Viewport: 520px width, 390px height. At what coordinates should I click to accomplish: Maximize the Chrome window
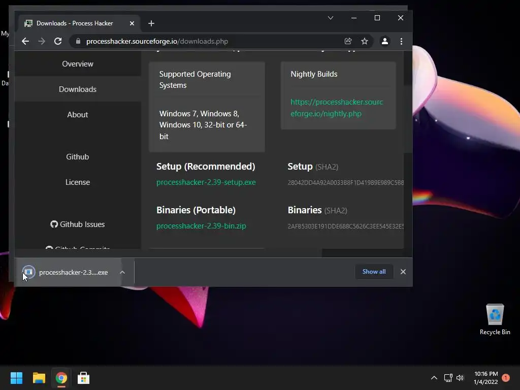pos(377,18)
